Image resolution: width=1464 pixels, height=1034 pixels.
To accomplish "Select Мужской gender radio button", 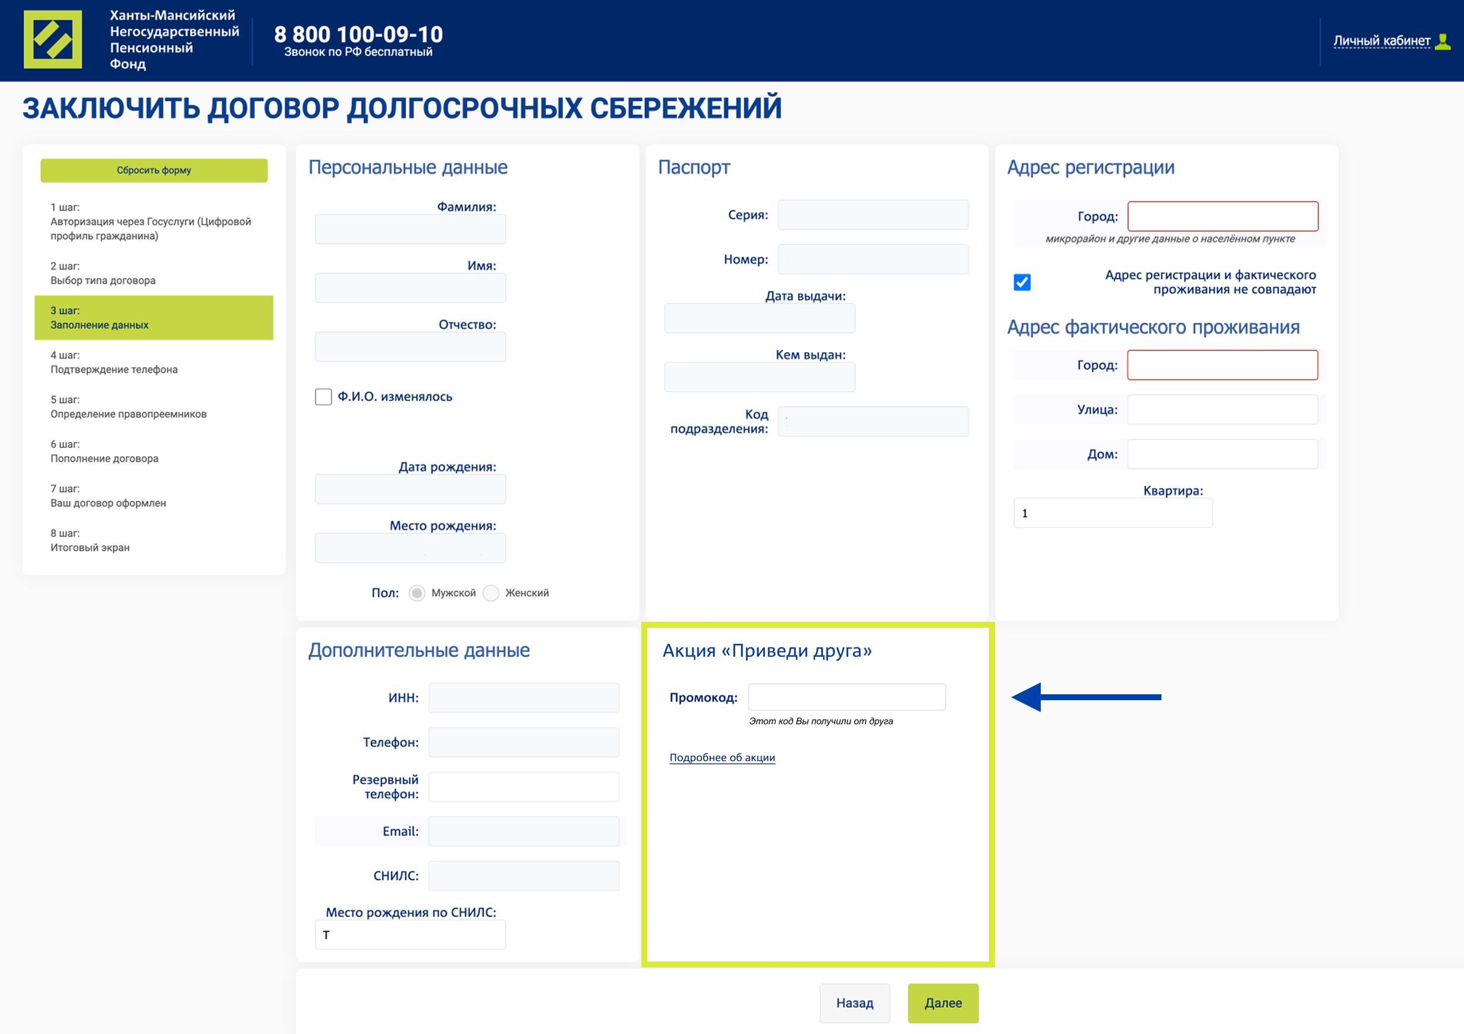I will tap(417, 593).
